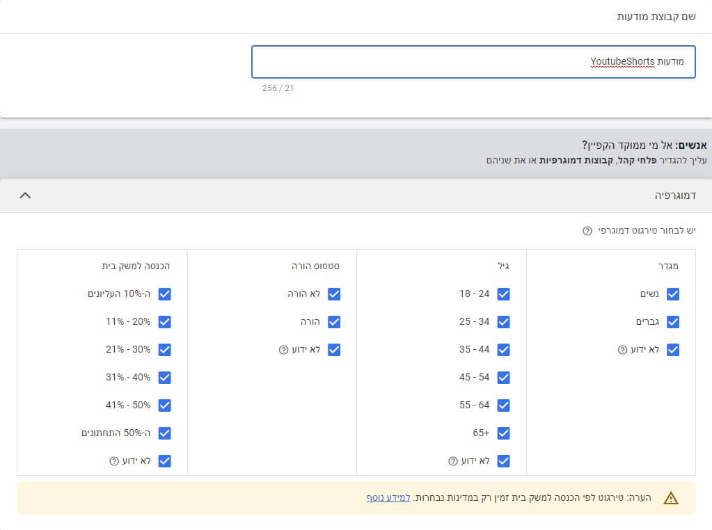The width and height of the screenshot is (712, 530).
Task: Click help icon beside unknown parental status
Action: point(283,350)
